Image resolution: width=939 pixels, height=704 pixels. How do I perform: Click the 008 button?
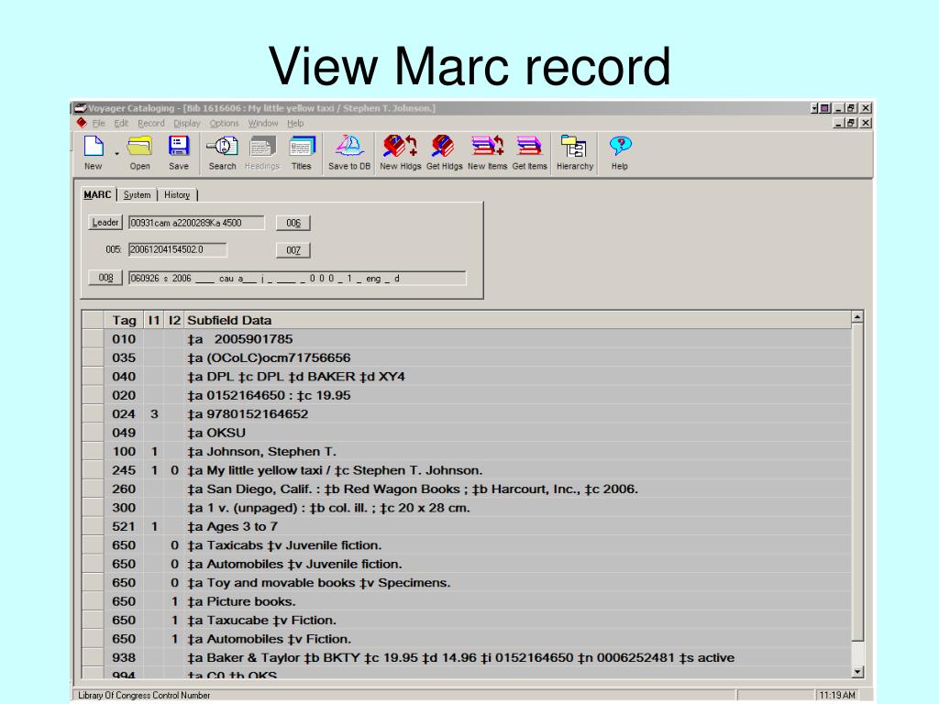tap(105, 278)
